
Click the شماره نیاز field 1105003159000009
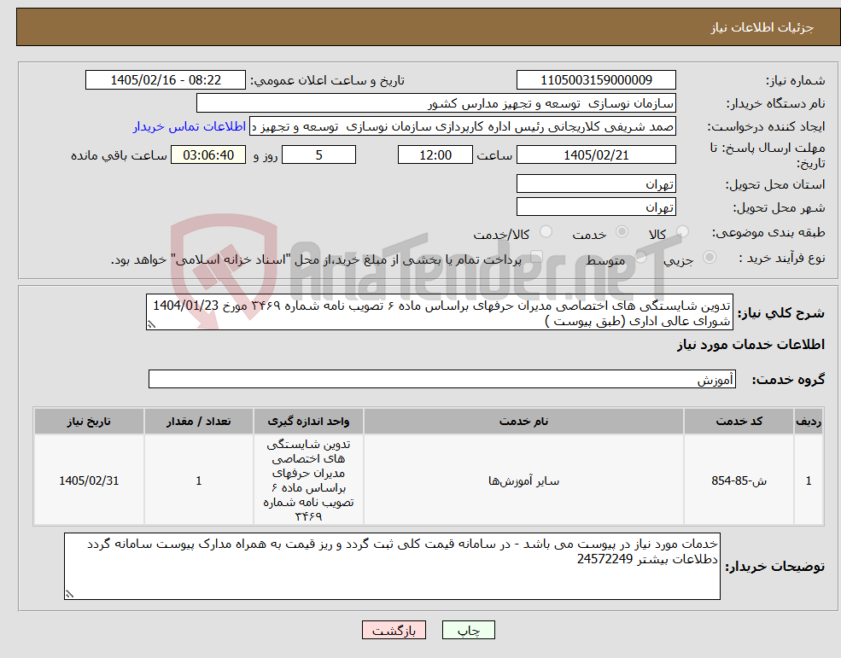point(596,80)
